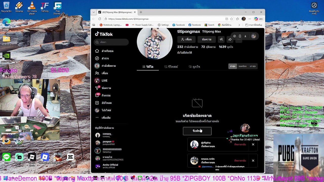Click the share arrow button on profile
Image resolution: width=324 pixels, height=182 pixels.
tap(230, 39)
